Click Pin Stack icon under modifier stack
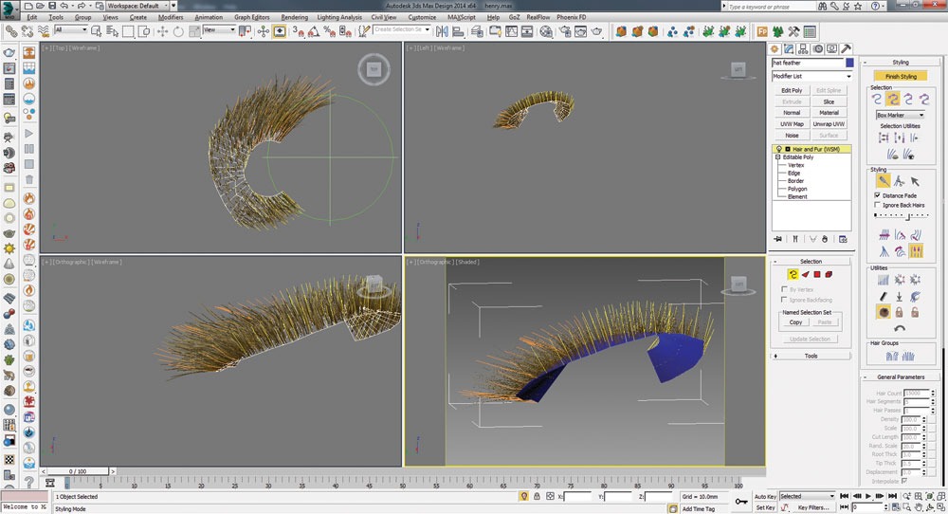 [778, 239]
